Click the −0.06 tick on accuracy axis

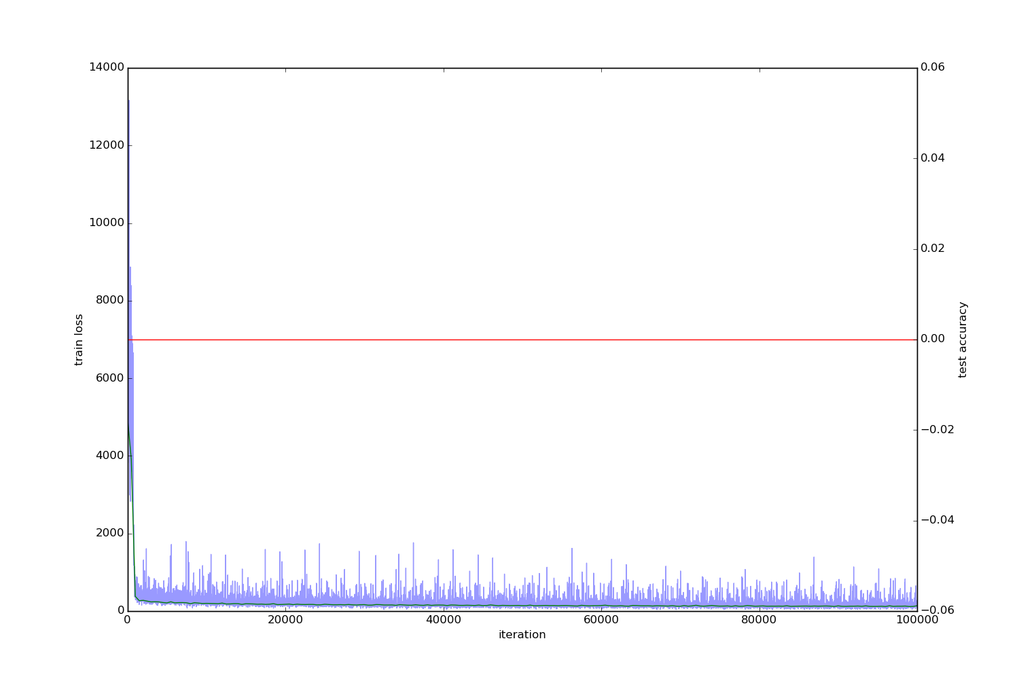[937, 610]
